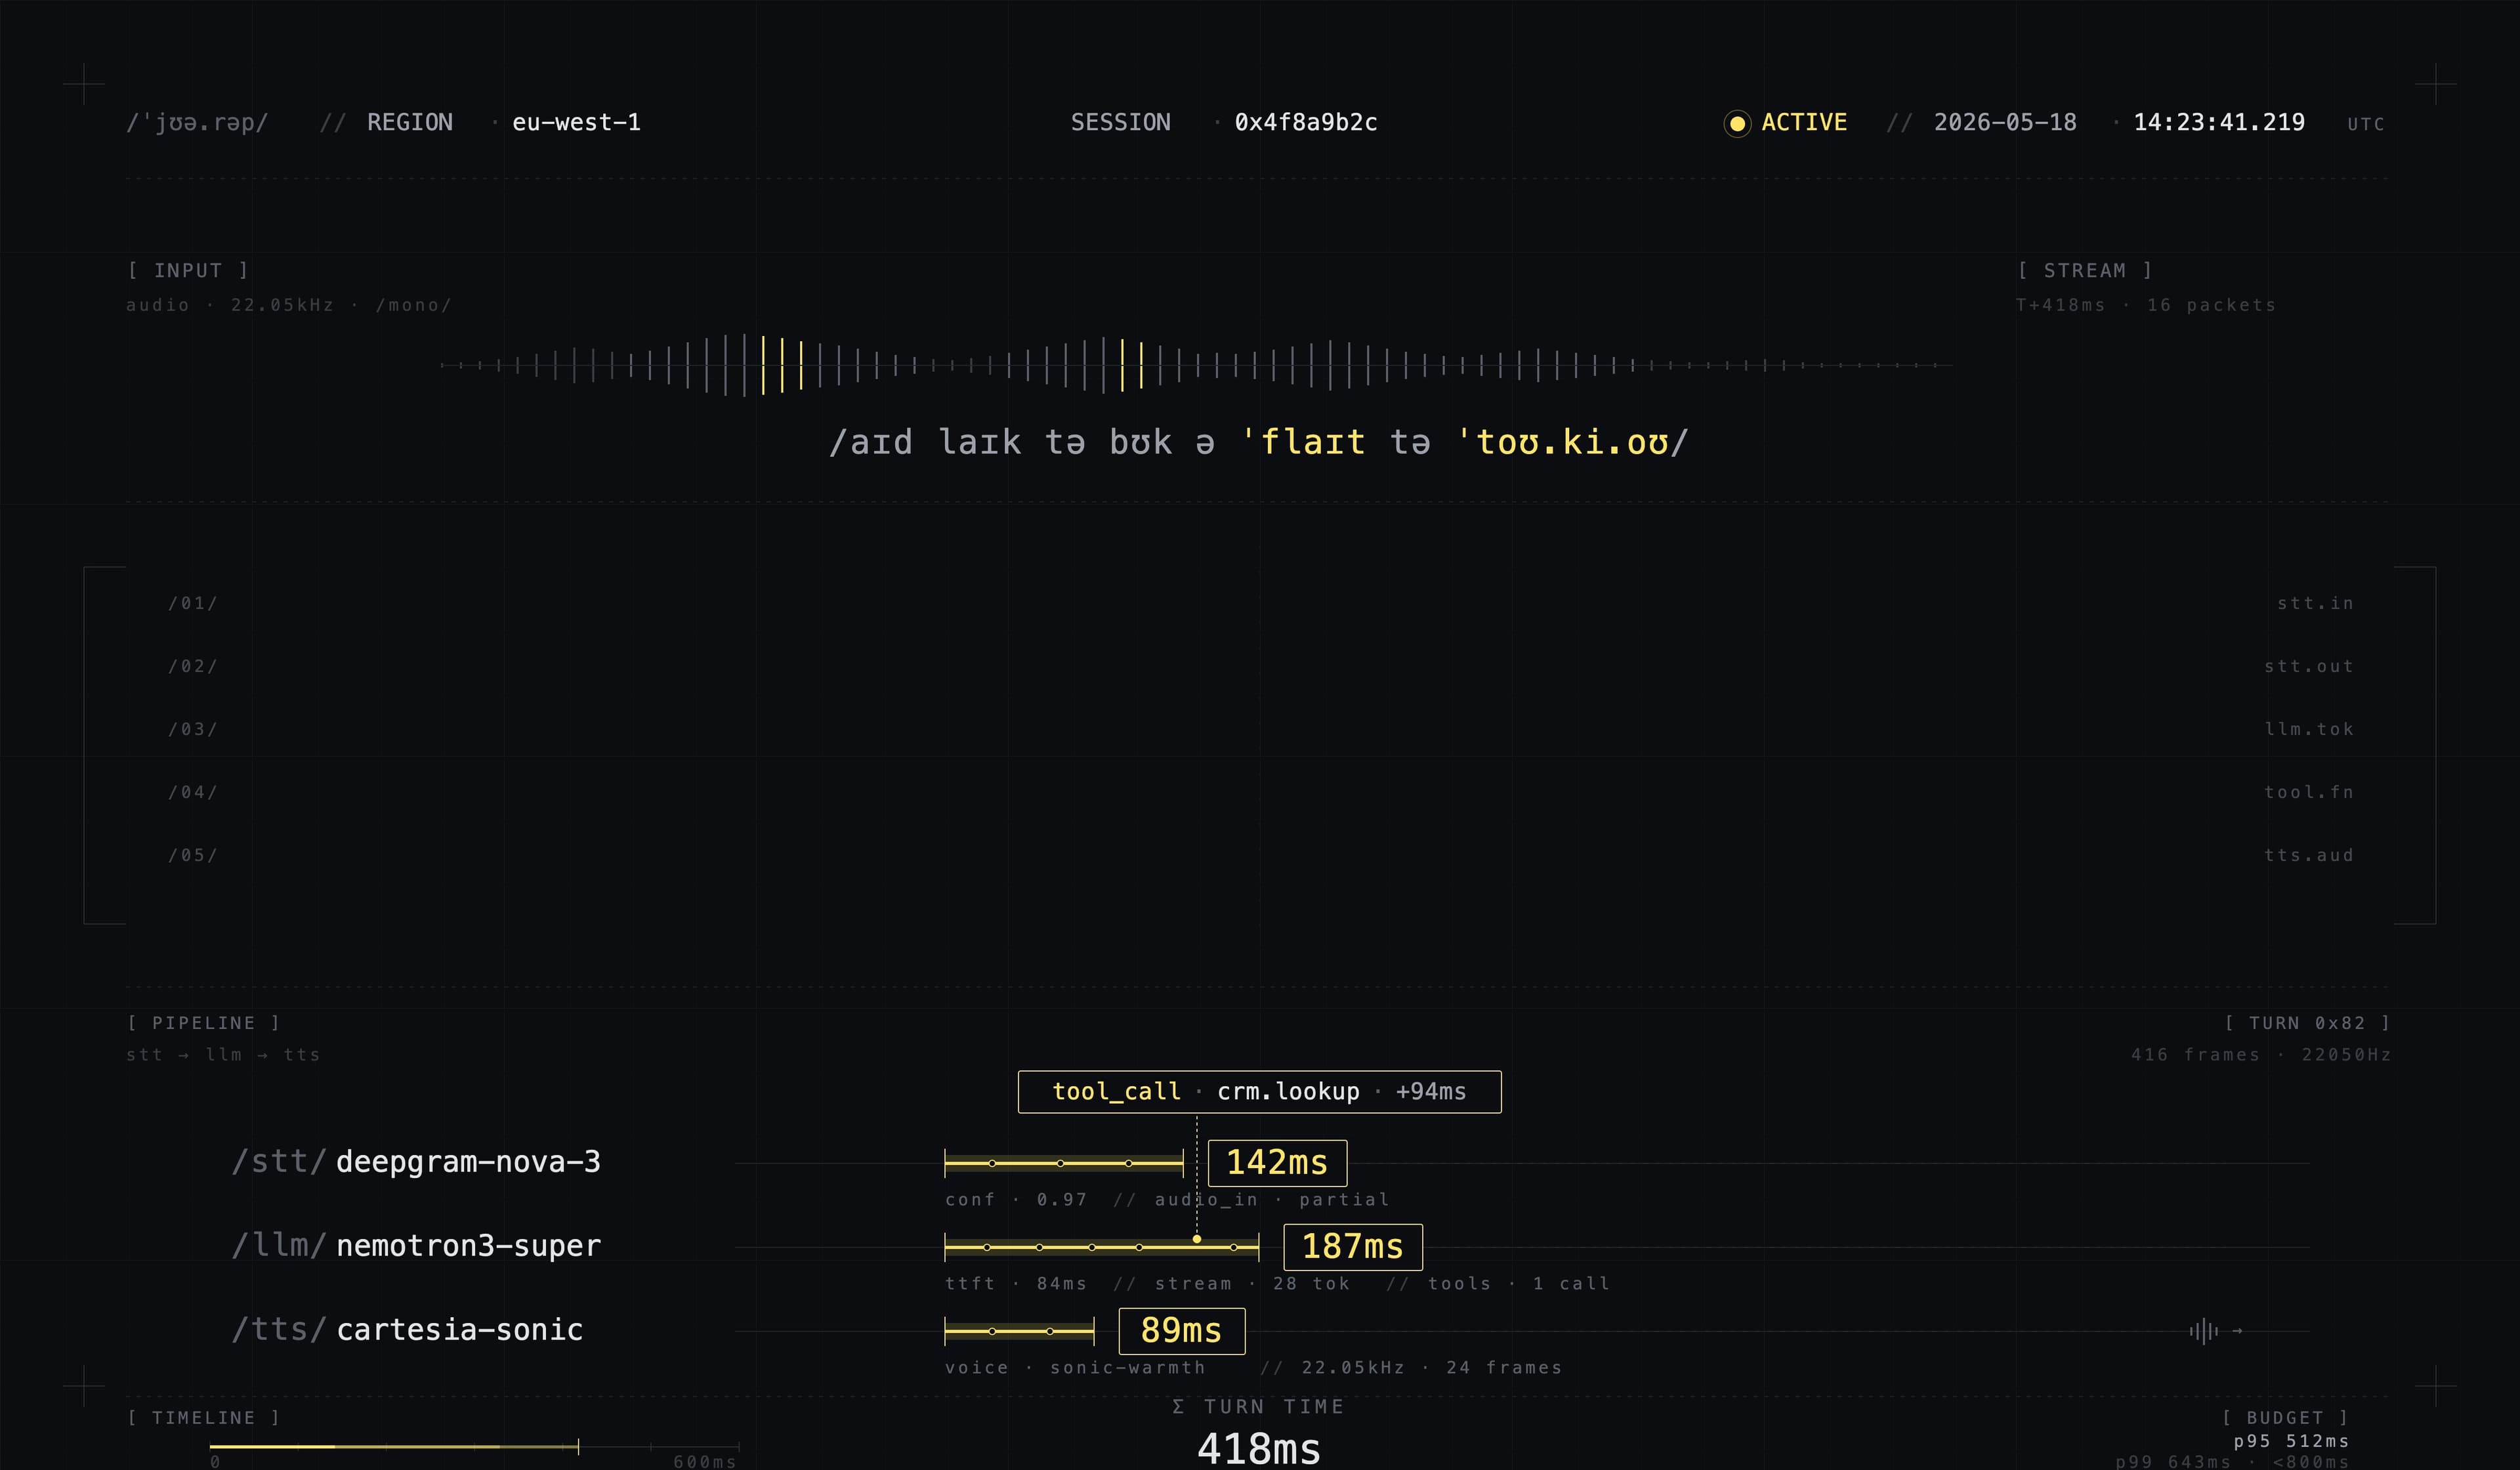The height and width of the screenshot is (1470, 2520).
Task: Click the UTC label
Action: click(x=2366, y=124)
